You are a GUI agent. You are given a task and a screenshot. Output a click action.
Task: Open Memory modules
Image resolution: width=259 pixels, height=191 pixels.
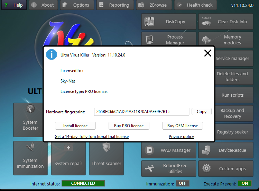coord(226,40)
